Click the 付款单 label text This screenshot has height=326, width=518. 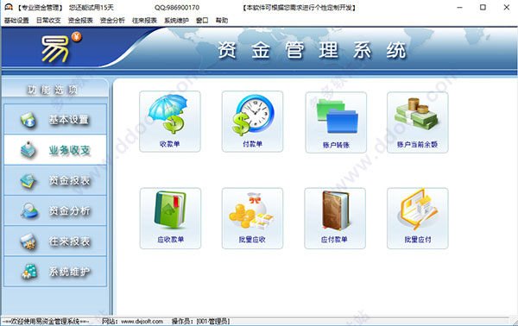(x=252, y=144)
